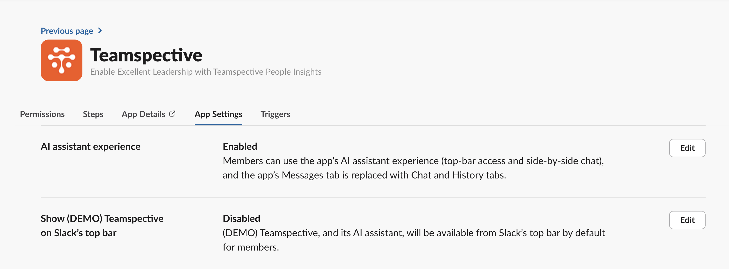Click the Teamspective page title
The image size is (729, 269).
[x=146, y=55]
